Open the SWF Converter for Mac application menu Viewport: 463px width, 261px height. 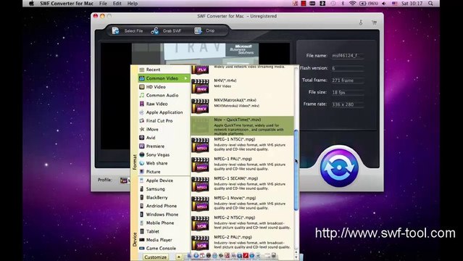click(x=67, y=4)
